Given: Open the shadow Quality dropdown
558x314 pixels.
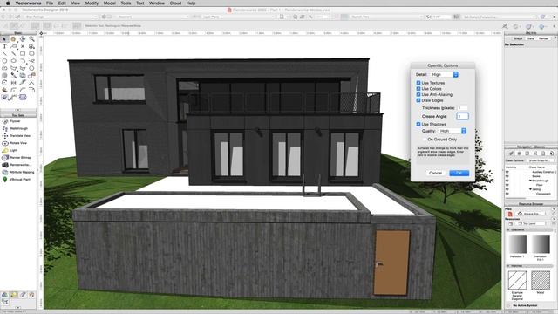Looking at the screenshot, I should pos(453,131).
